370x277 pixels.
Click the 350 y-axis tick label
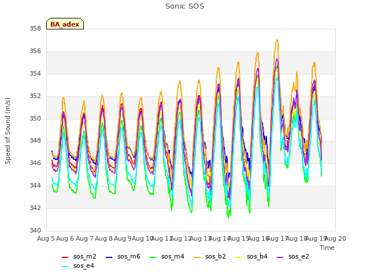click(35, 118)
